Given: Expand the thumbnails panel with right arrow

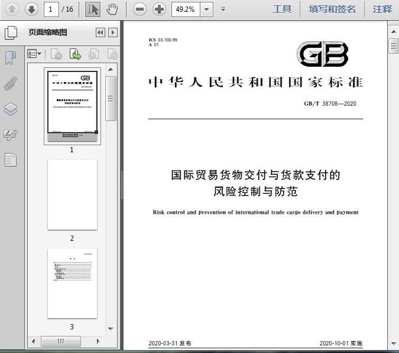Looking at the screenshot, I should (x=113, y=32).
